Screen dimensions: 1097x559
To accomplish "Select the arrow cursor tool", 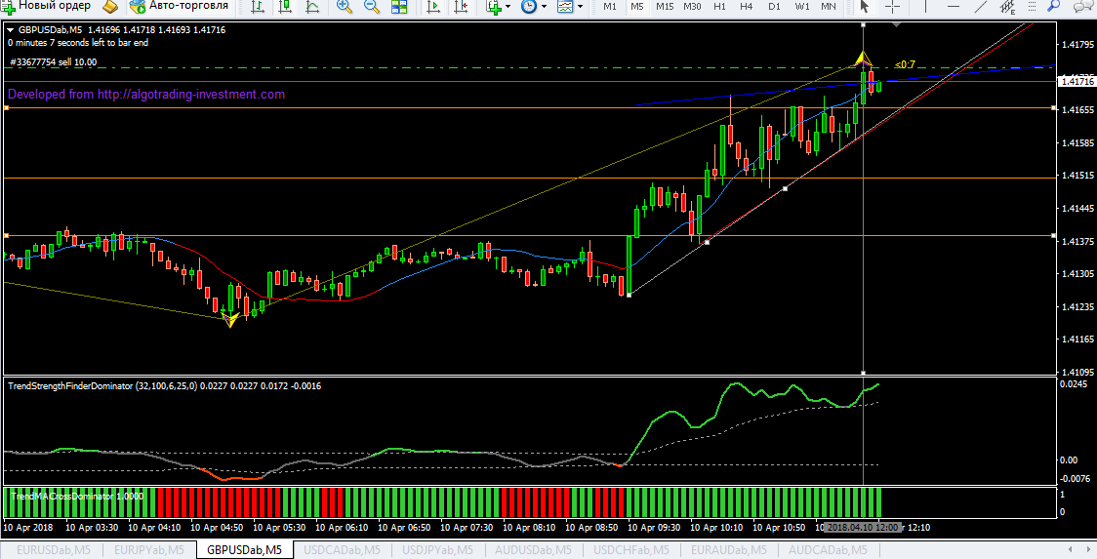I will point(865,7).
